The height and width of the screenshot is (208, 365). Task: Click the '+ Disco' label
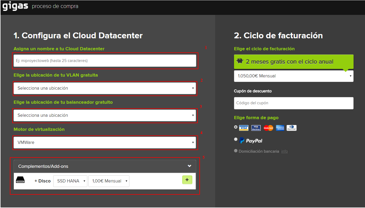(43, 181)
